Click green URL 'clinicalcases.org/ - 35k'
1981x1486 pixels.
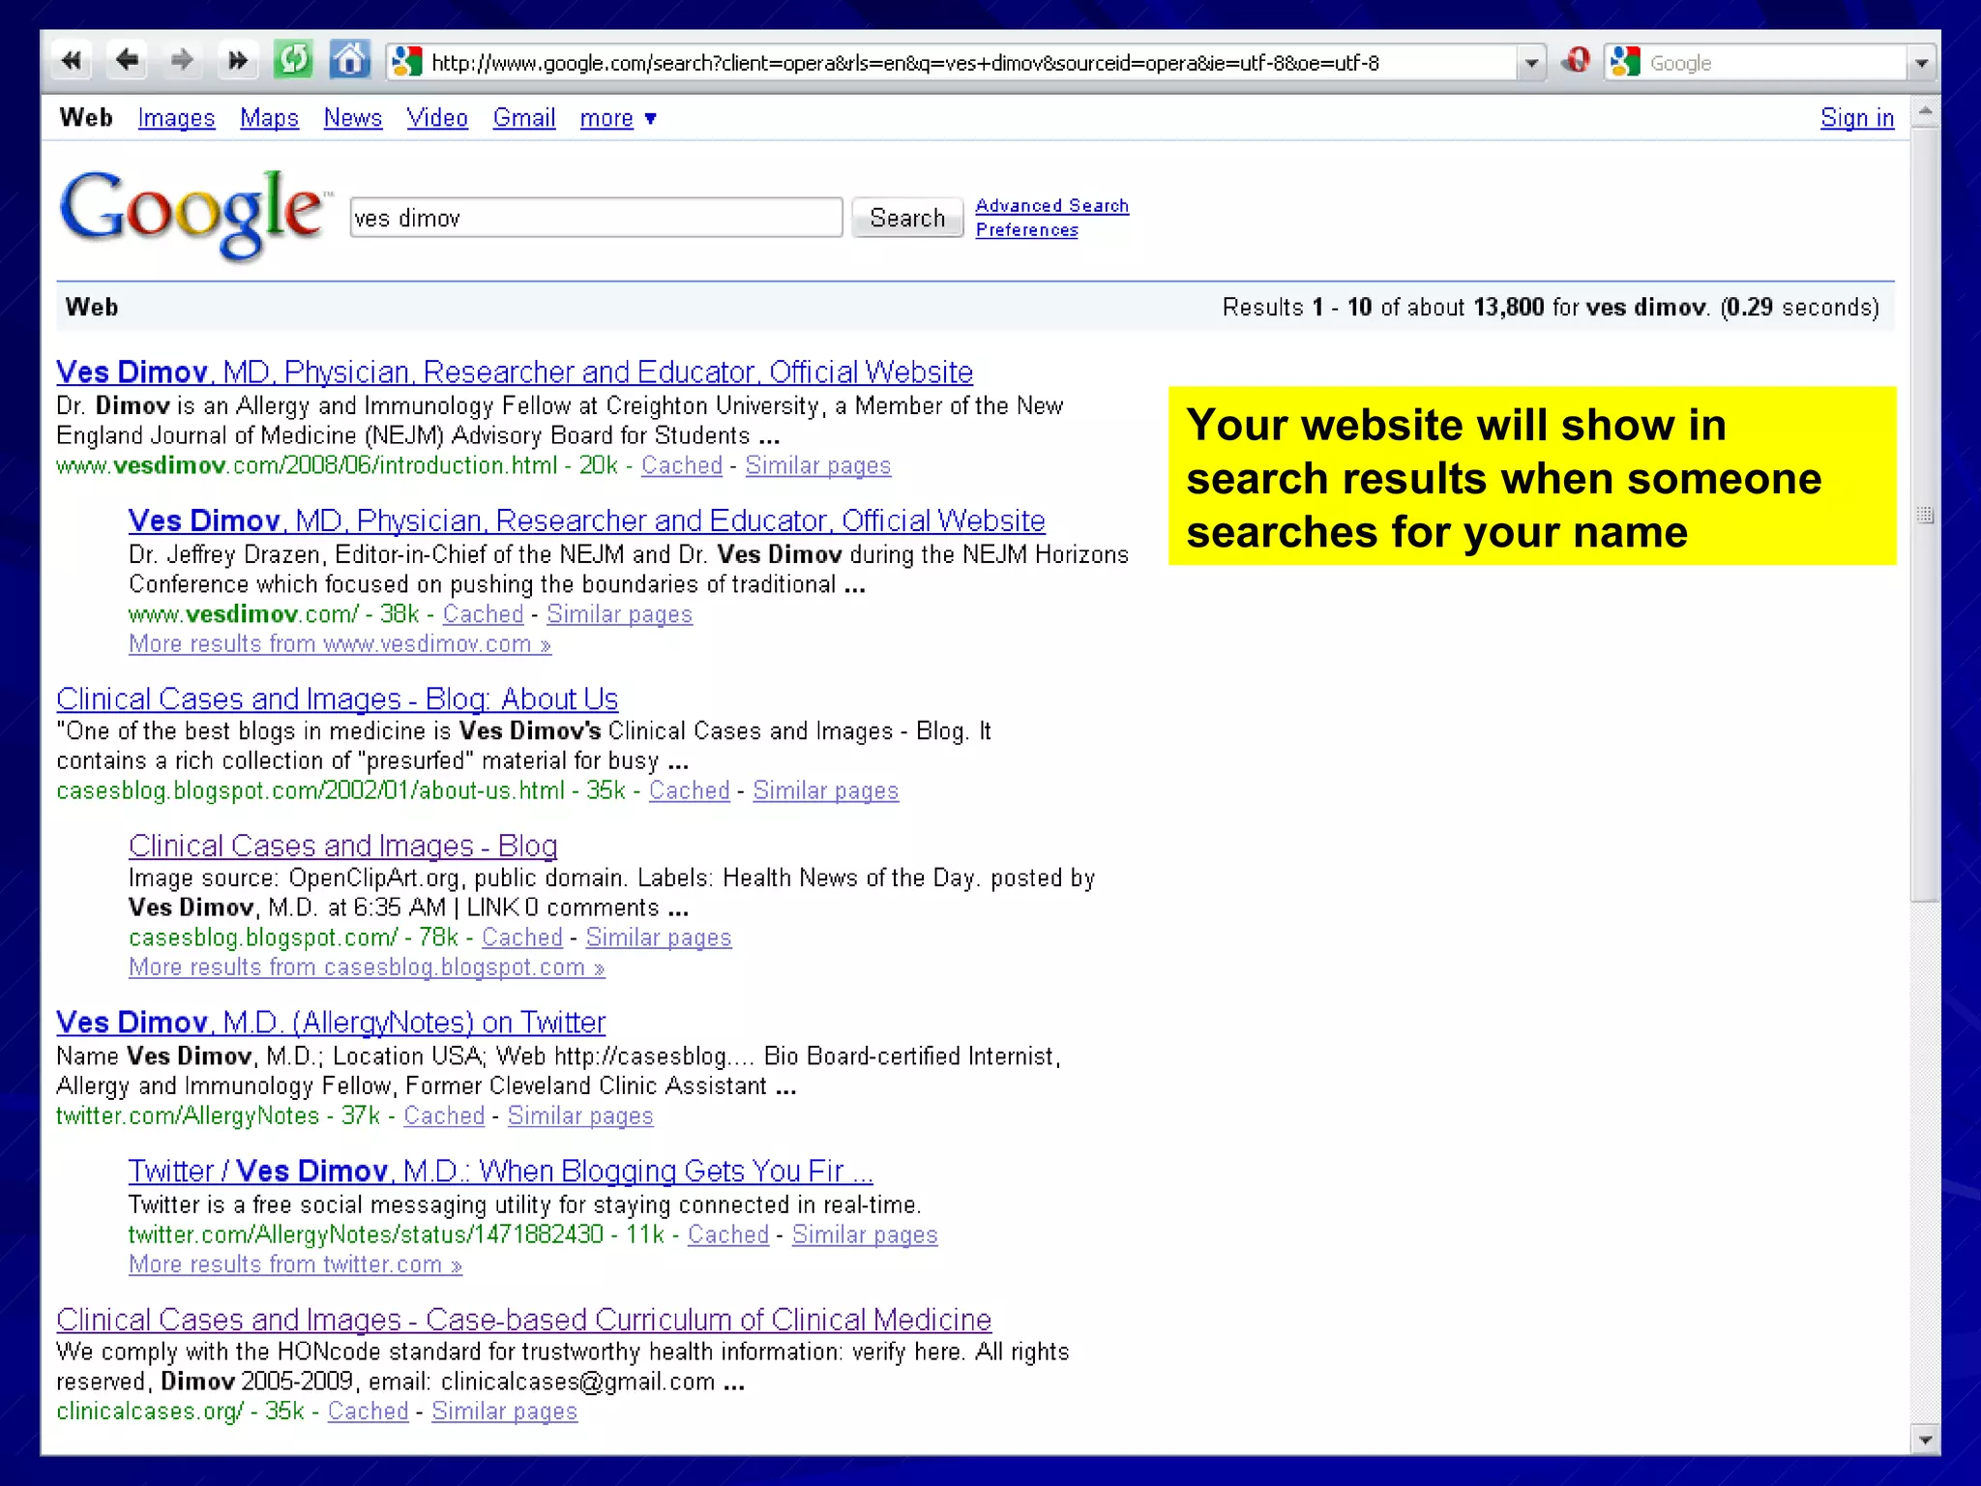180,1412
